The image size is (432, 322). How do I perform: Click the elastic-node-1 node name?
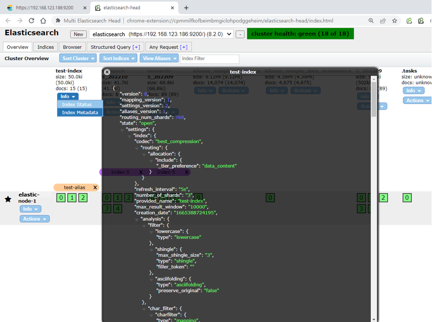[29, 198]
